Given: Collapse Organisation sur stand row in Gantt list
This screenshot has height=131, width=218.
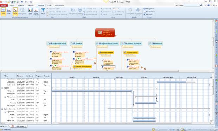Looking at the screenshot, I should [x=2, y=109].
